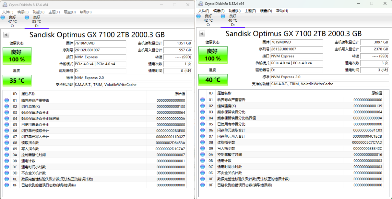This screenshot has height=199, width=392.
Task: Click status orb of attribute 01 in left window
Action: tap(7, 100)
